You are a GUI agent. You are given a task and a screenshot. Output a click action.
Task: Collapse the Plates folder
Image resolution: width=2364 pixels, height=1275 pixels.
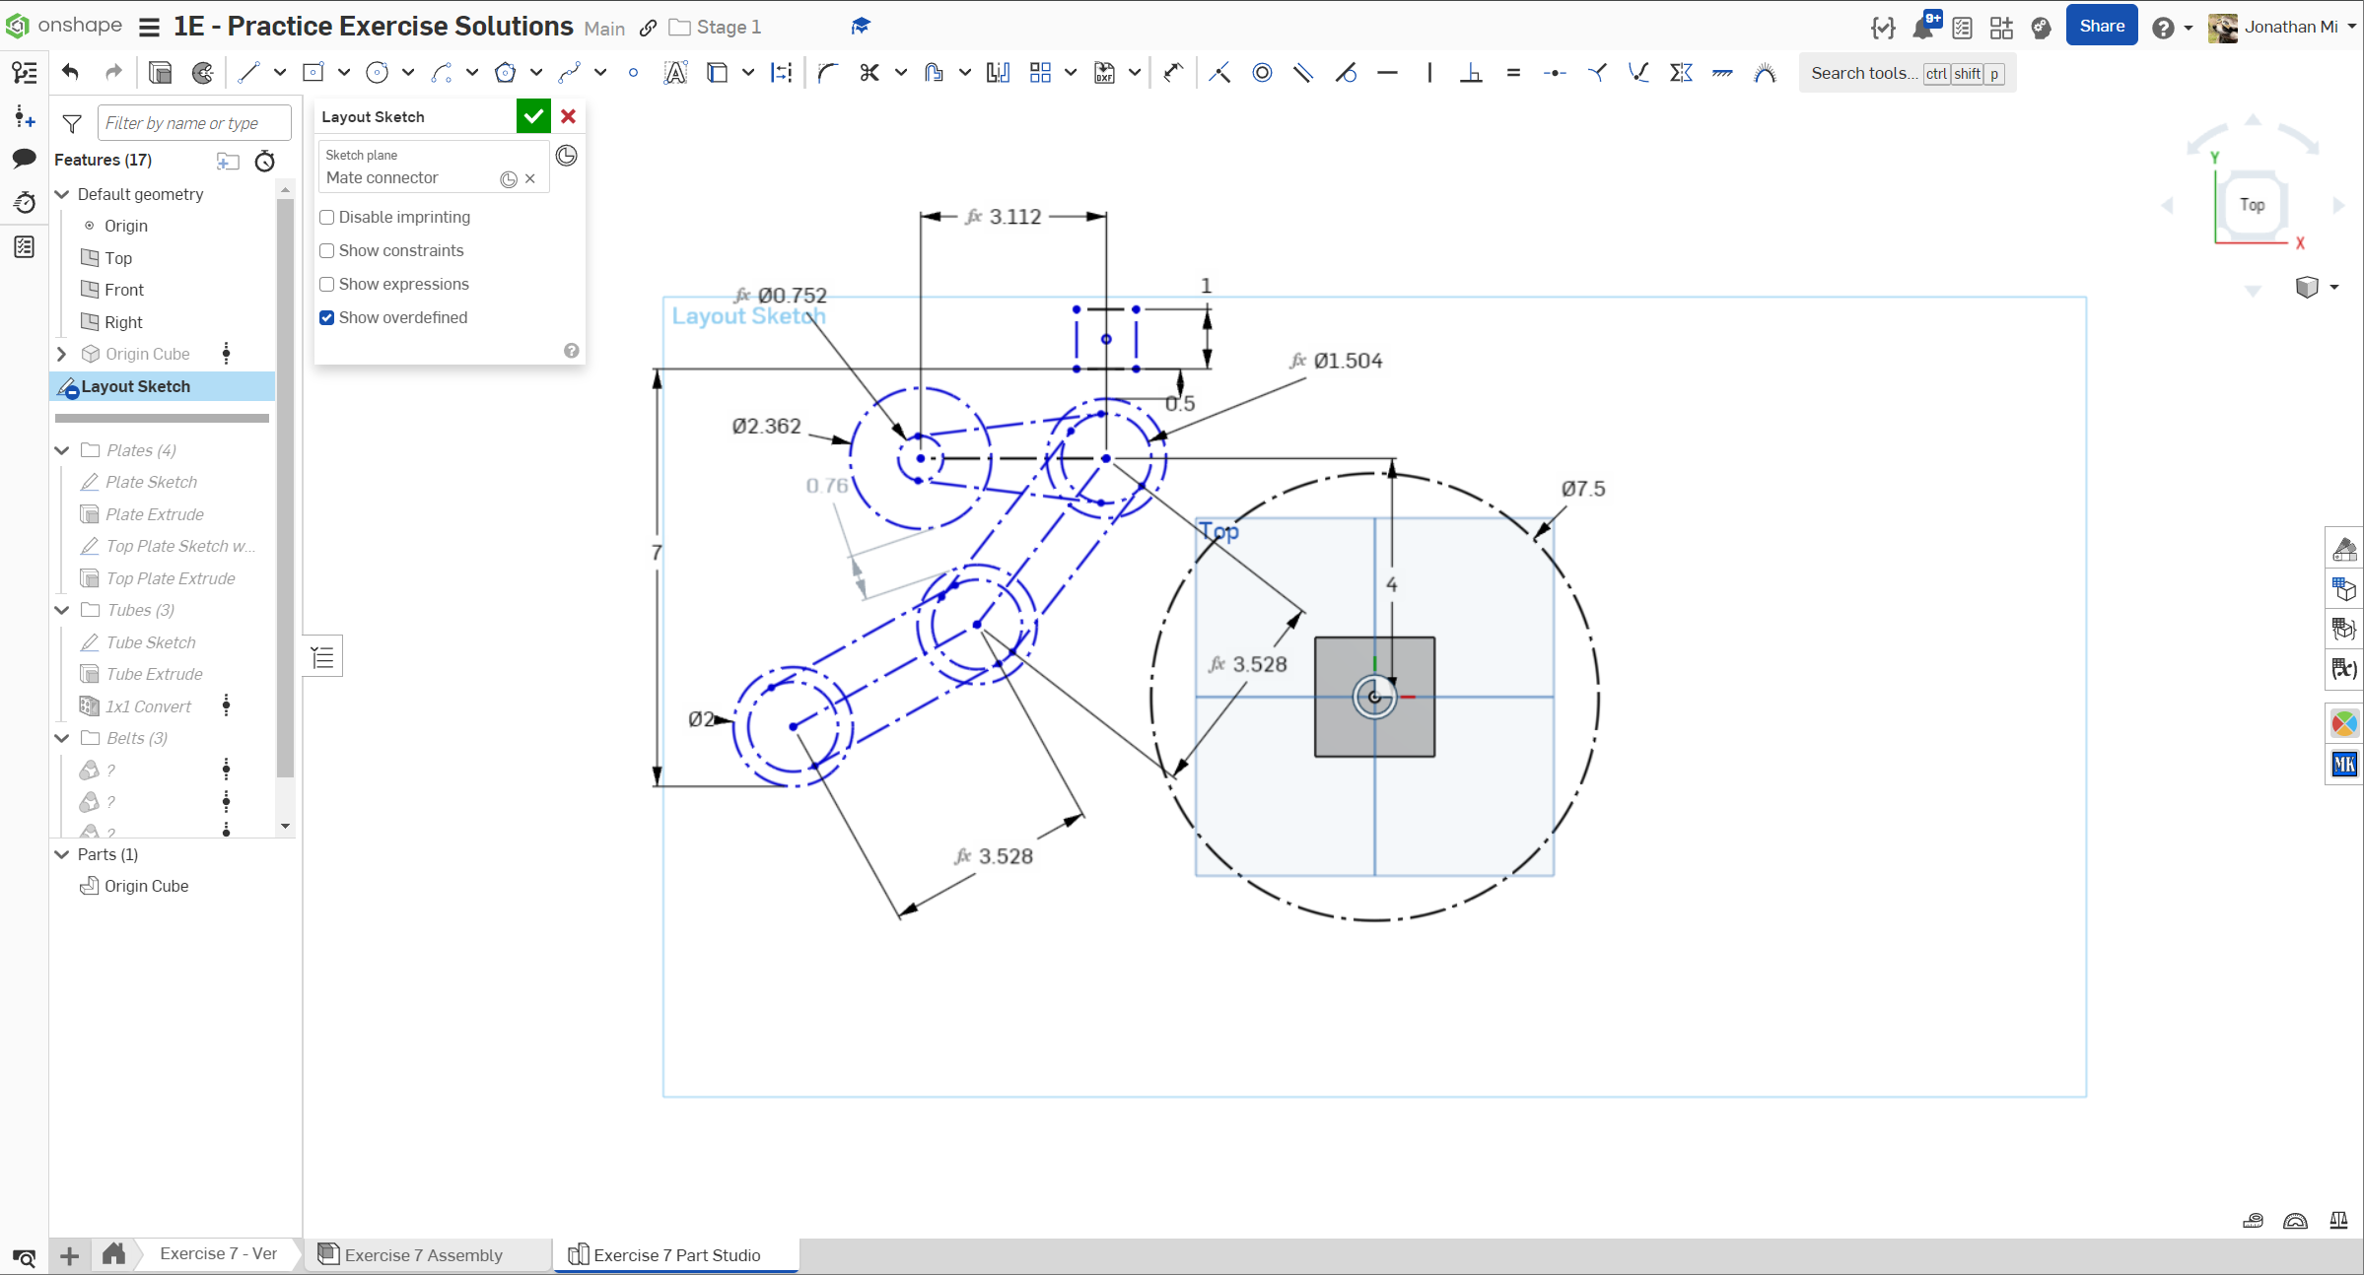(x=62, y=450)
